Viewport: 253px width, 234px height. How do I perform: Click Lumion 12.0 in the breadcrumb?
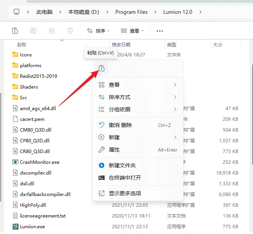click(177, 12)
